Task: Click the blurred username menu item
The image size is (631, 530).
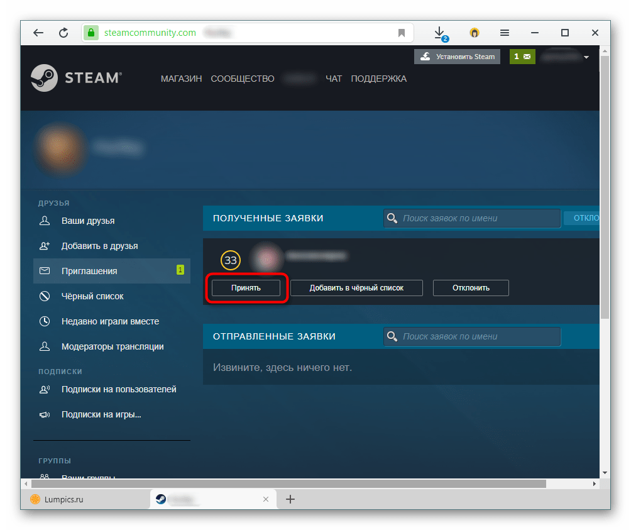Action: (x=299, y=79)
